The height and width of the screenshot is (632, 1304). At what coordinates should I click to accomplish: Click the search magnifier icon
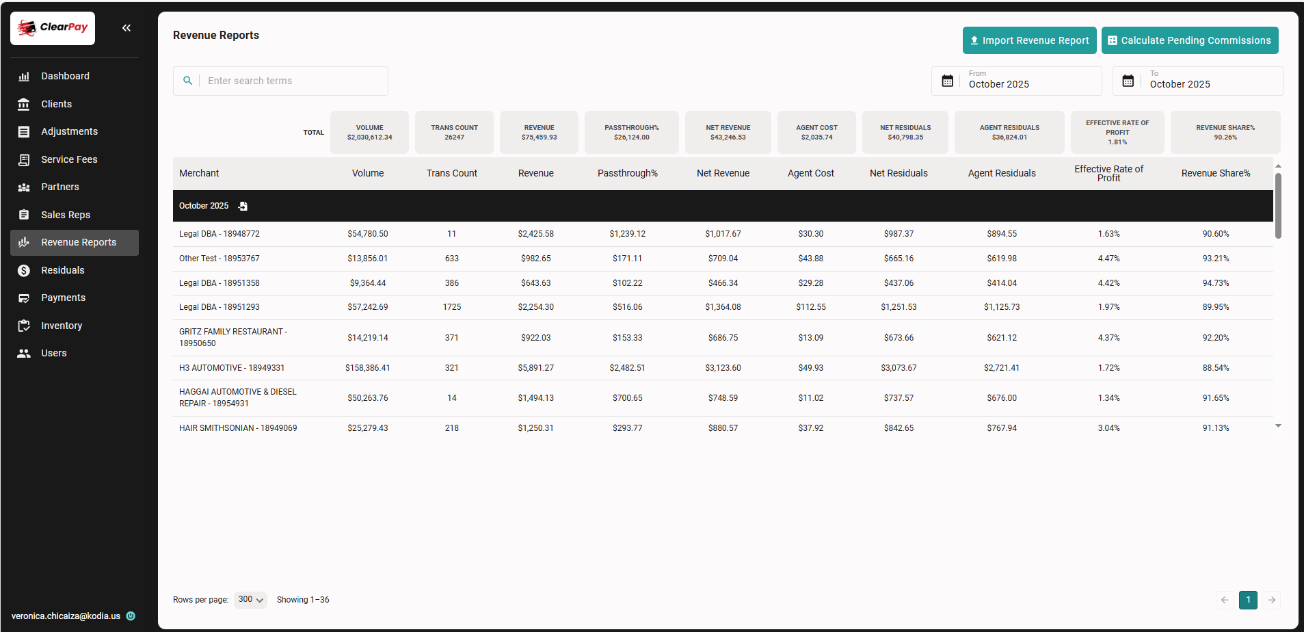pos(187,81)
